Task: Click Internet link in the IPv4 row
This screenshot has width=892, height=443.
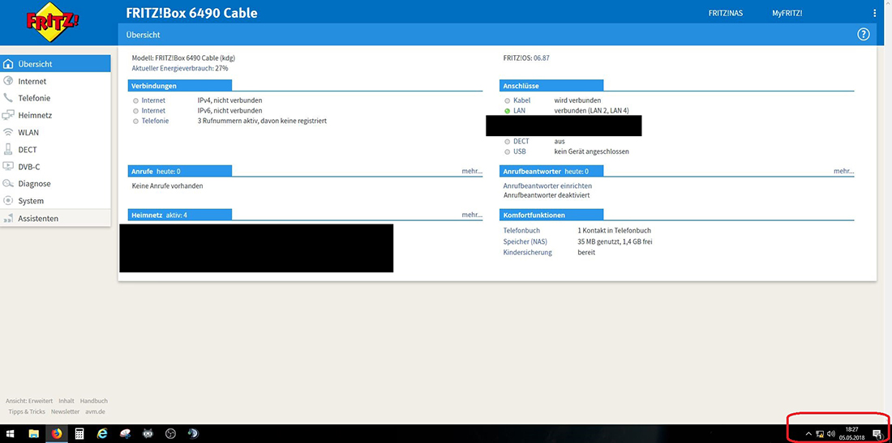Action: click(x=153, y=100)
